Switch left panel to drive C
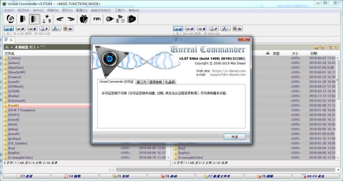Image resolution: width=343 pixels, height=181 pixels. click(x=8, y=29)
